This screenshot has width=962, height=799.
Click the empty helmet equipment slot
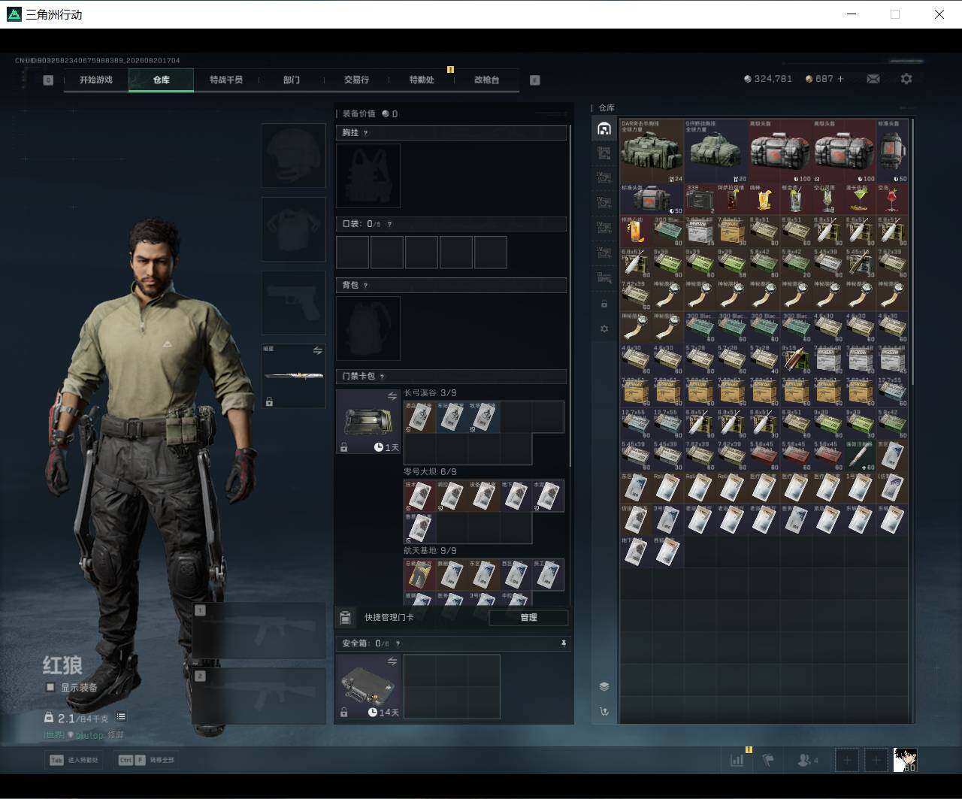point(293,156)
